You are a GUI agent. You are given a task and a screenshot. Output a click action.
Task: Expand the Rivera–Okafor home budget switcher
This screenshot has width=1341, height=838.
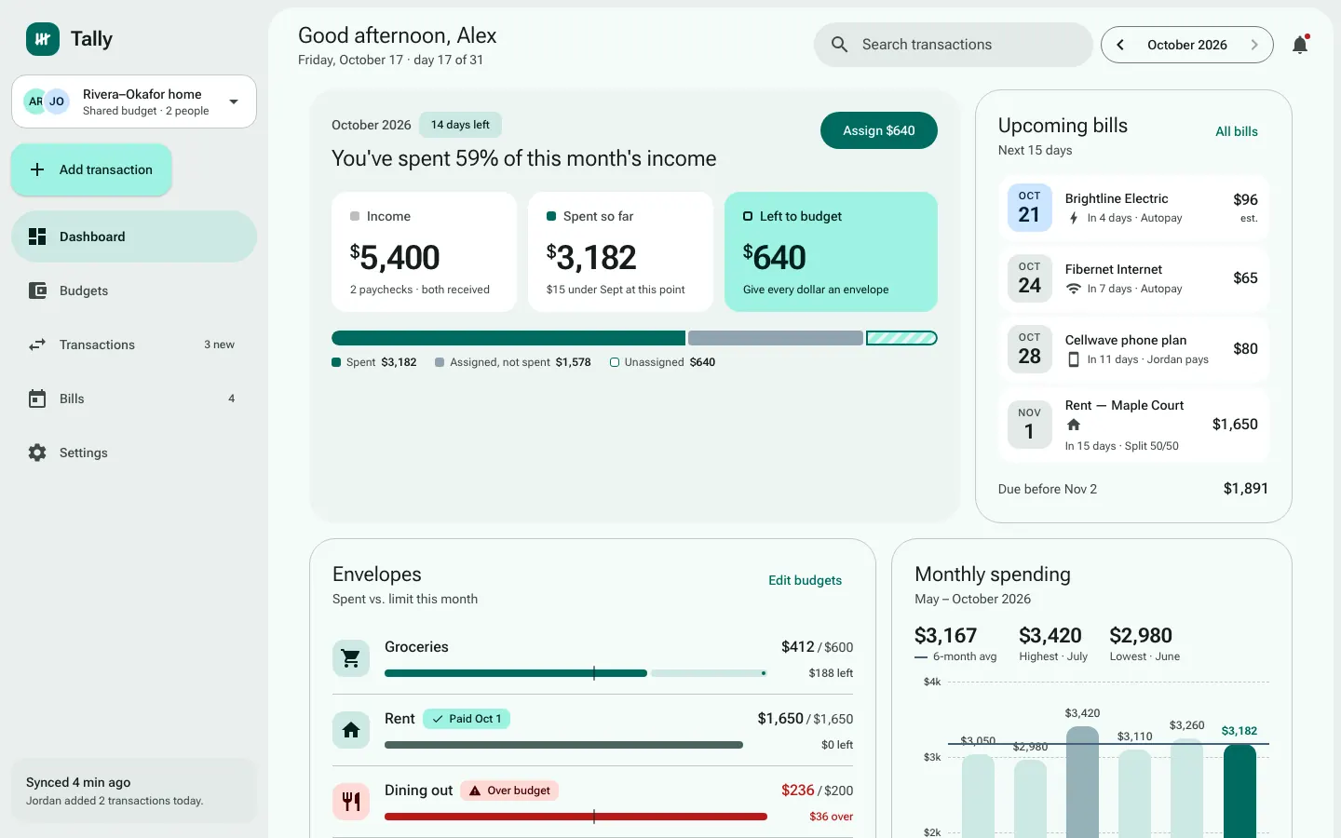pyautogui.click(x=134, y=101)
